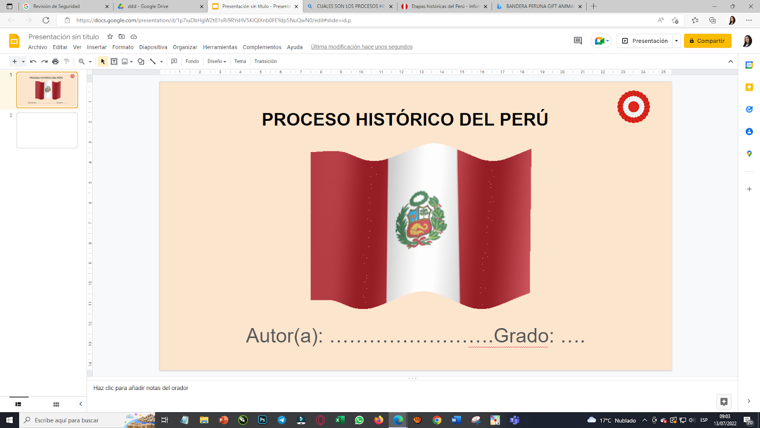Open the comment history icon
Screen dimensions: 760x428
[578, 41]
